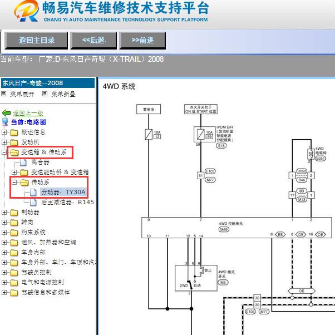Click the Chang Yi platform logo

point(26,11)
